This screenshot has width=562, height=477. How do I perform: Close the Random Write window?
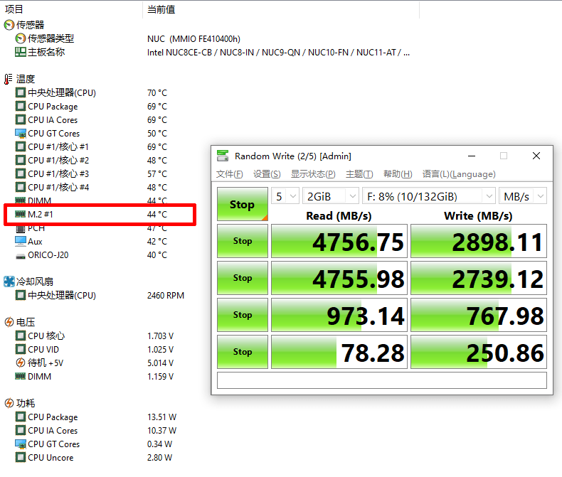click(536, 156)
